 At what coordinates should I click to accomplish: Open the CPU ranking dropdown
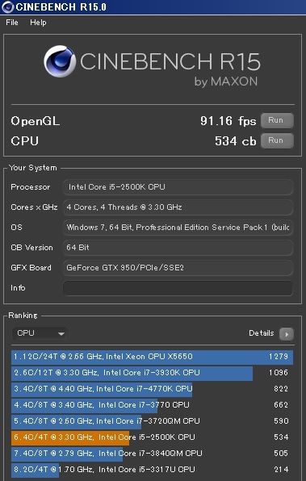(40, 333)
